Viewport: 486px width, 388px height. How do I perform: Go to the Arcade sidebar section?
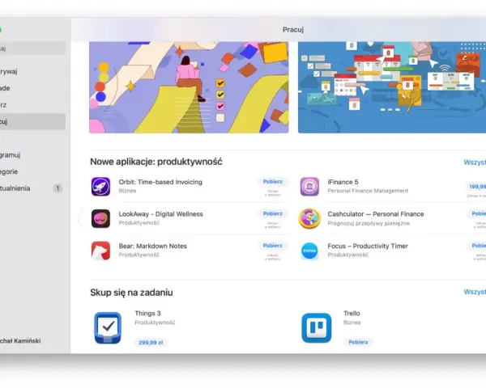32,88
